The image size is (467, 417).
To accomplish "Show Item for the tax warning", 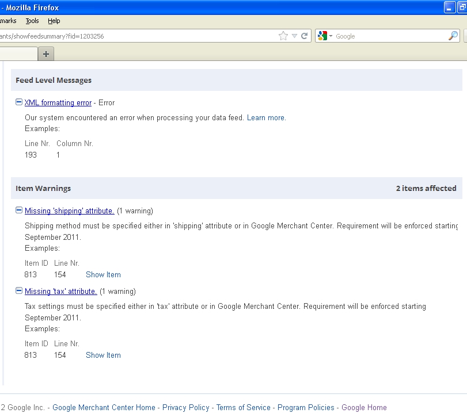I will [103, 355].
